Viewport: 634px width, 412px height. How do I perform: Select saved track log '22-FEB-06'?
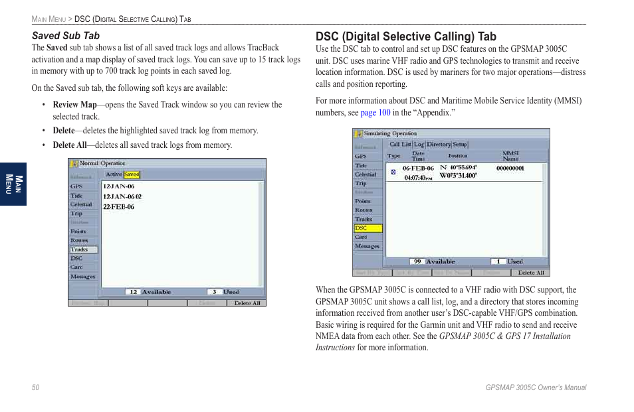118,206
